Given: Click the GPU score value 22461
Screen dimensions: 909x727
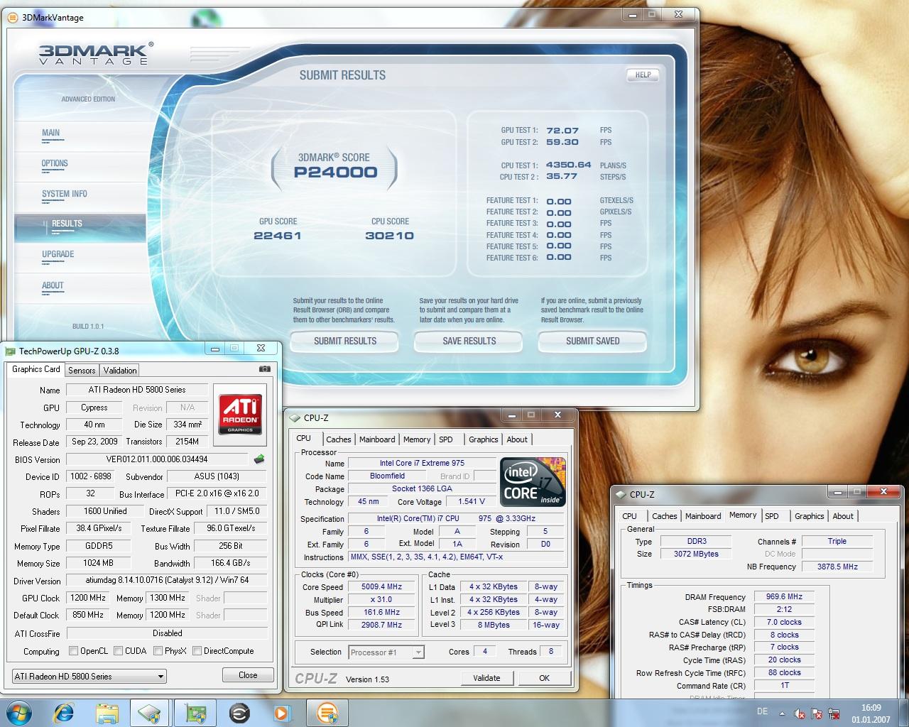Looking at the screenshot, I should click(x=278, y=236).
